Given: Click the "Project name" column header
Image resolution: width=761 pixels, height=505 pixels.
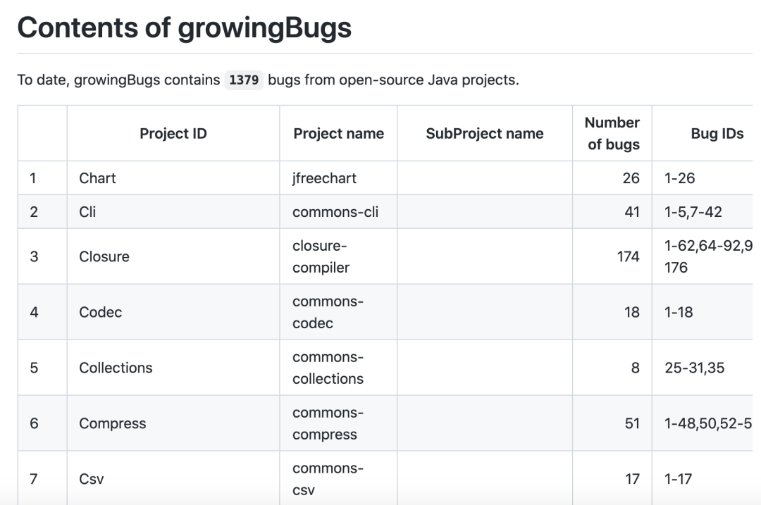Looking at the screenshot, I should [338, 134].
